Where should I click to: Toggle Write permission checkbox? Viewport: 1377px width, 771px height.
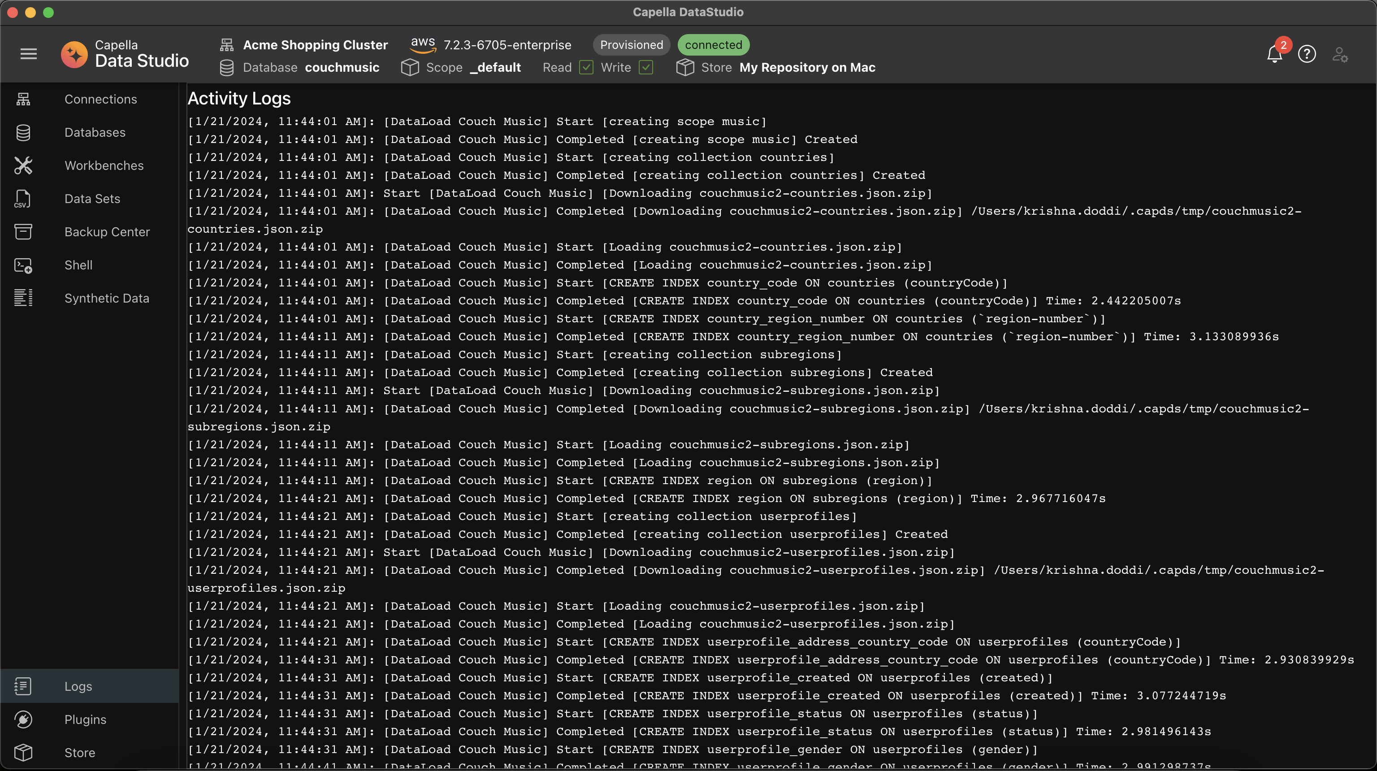[x=646, y=66]
